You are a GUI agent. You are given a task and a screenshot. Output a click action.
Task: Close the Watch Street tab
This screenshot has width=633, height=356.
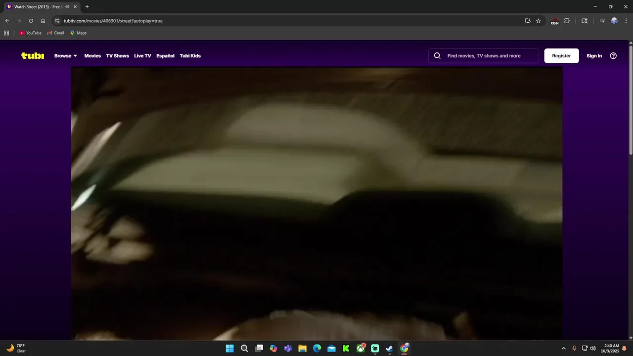75,7
